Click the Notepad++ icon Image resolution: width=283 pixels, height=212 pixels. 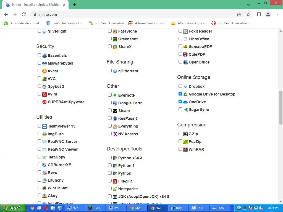[115, 189]
